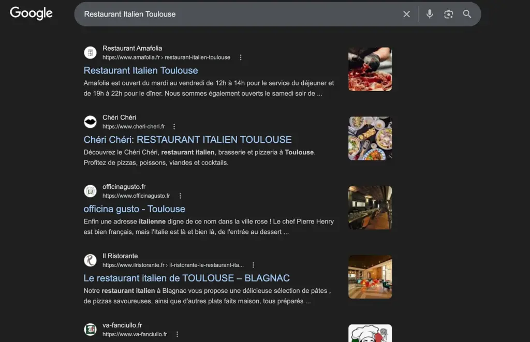This screenshot has height=342, width=530.
Task: Click the Amafolia cured meat thumbnail
Action: [370, 69]
